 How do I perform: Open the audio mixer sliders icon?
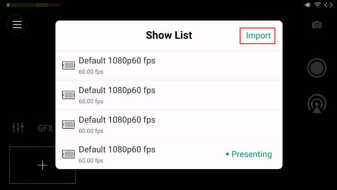(18, 128)
